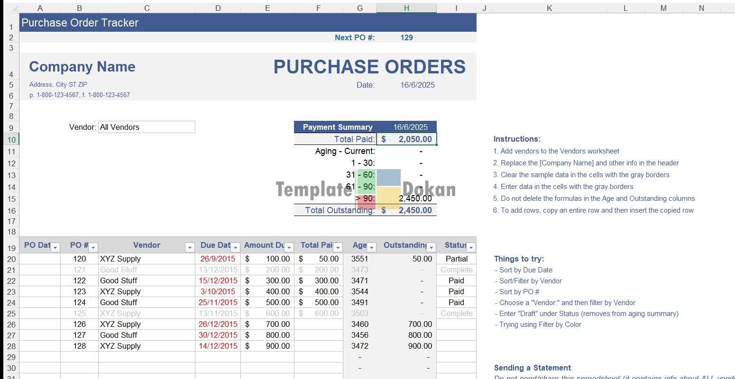The width and height of the screenshot is (735, 379).
Task: Select the row 20 header
Action: click(x=11, y=259)
